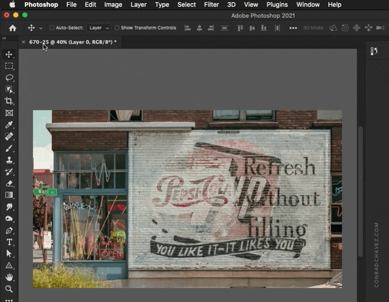Select the Zoom tool

coord(9,289)
